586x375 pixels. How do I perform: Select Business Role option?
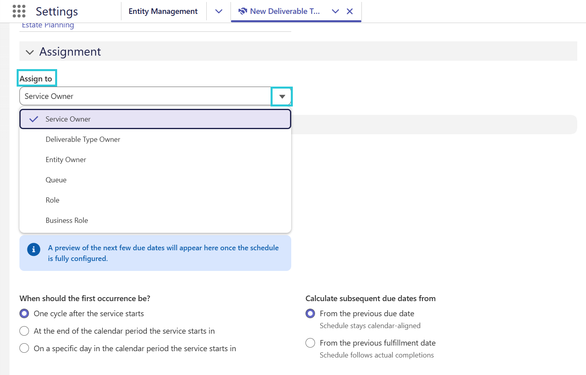pyautogui.click(x=155, y=220)
